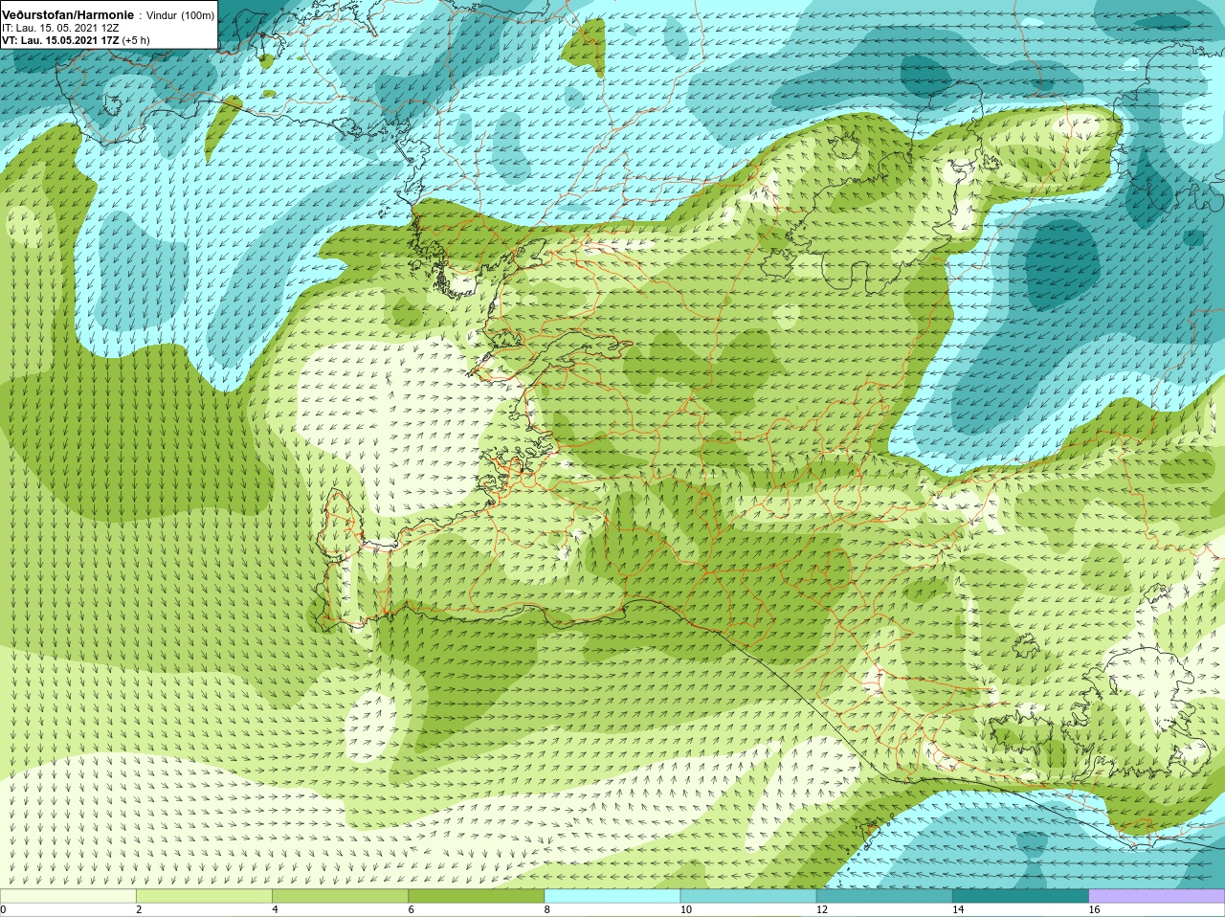The height and width of the screenshot is (917, 1225).
Task: Select the 10–12 teal legend swatch
Action: pos(748,896)
